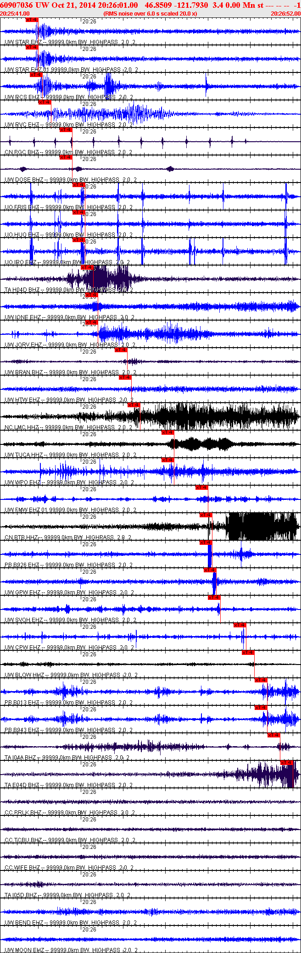Viewport: 301px width, 953px height.
Task: Click red pick marker above PB B013 trace
Action: 261,680
